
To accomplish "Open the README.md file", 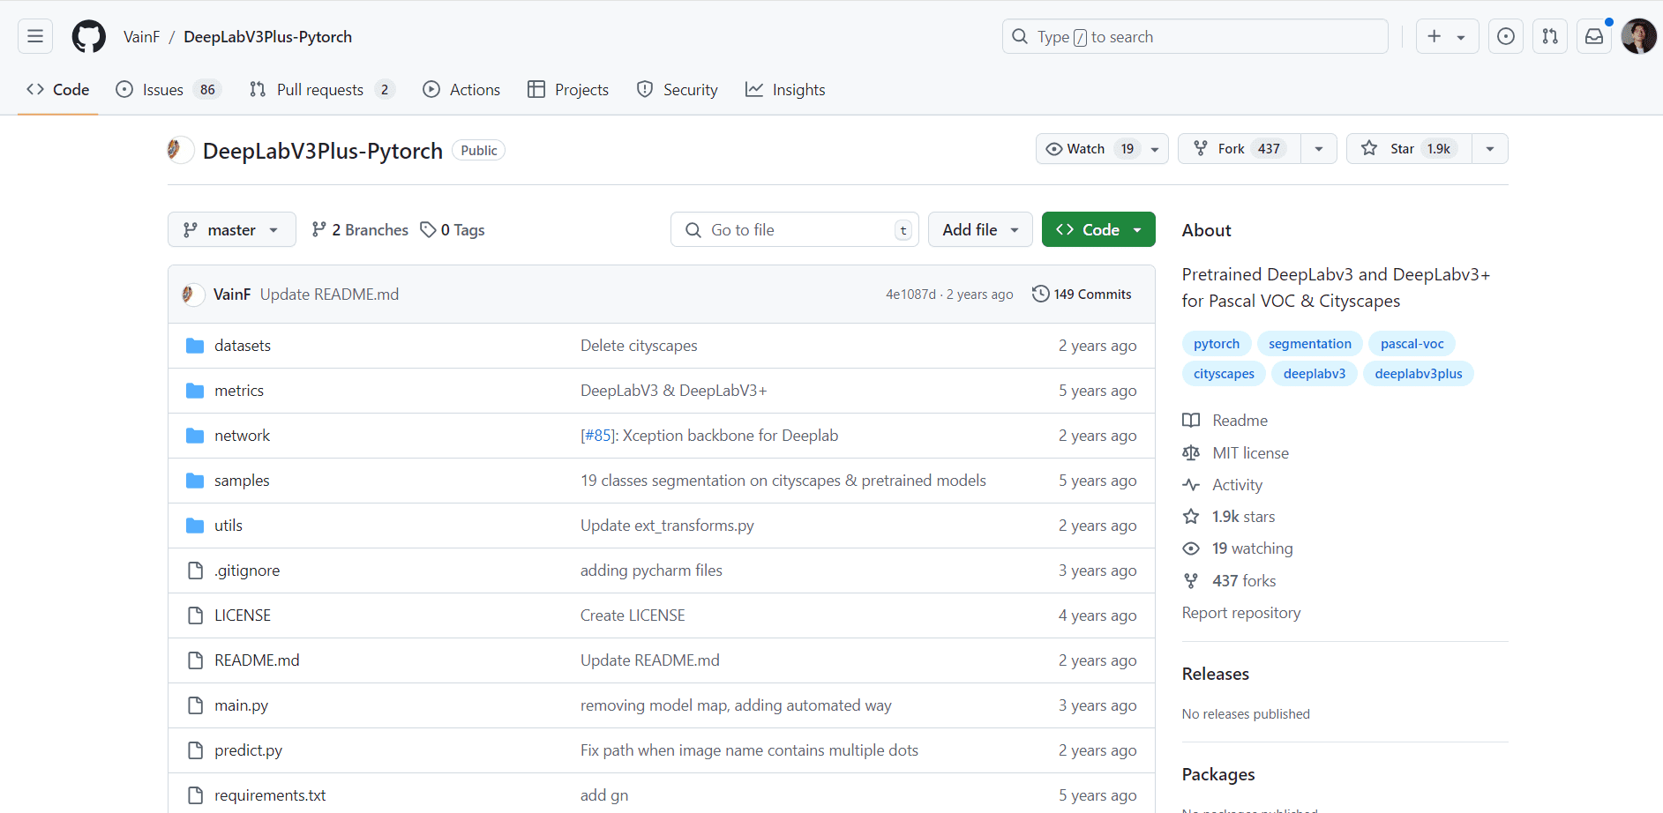I will (257, 660).
